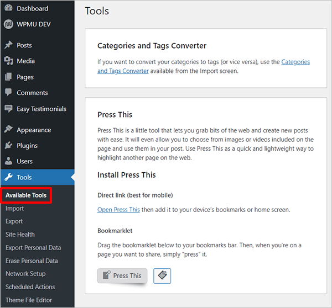Click the Press This bookmarklet button
Image resolution: width=332 pixels, height=308 pixels.
(122, 275)
